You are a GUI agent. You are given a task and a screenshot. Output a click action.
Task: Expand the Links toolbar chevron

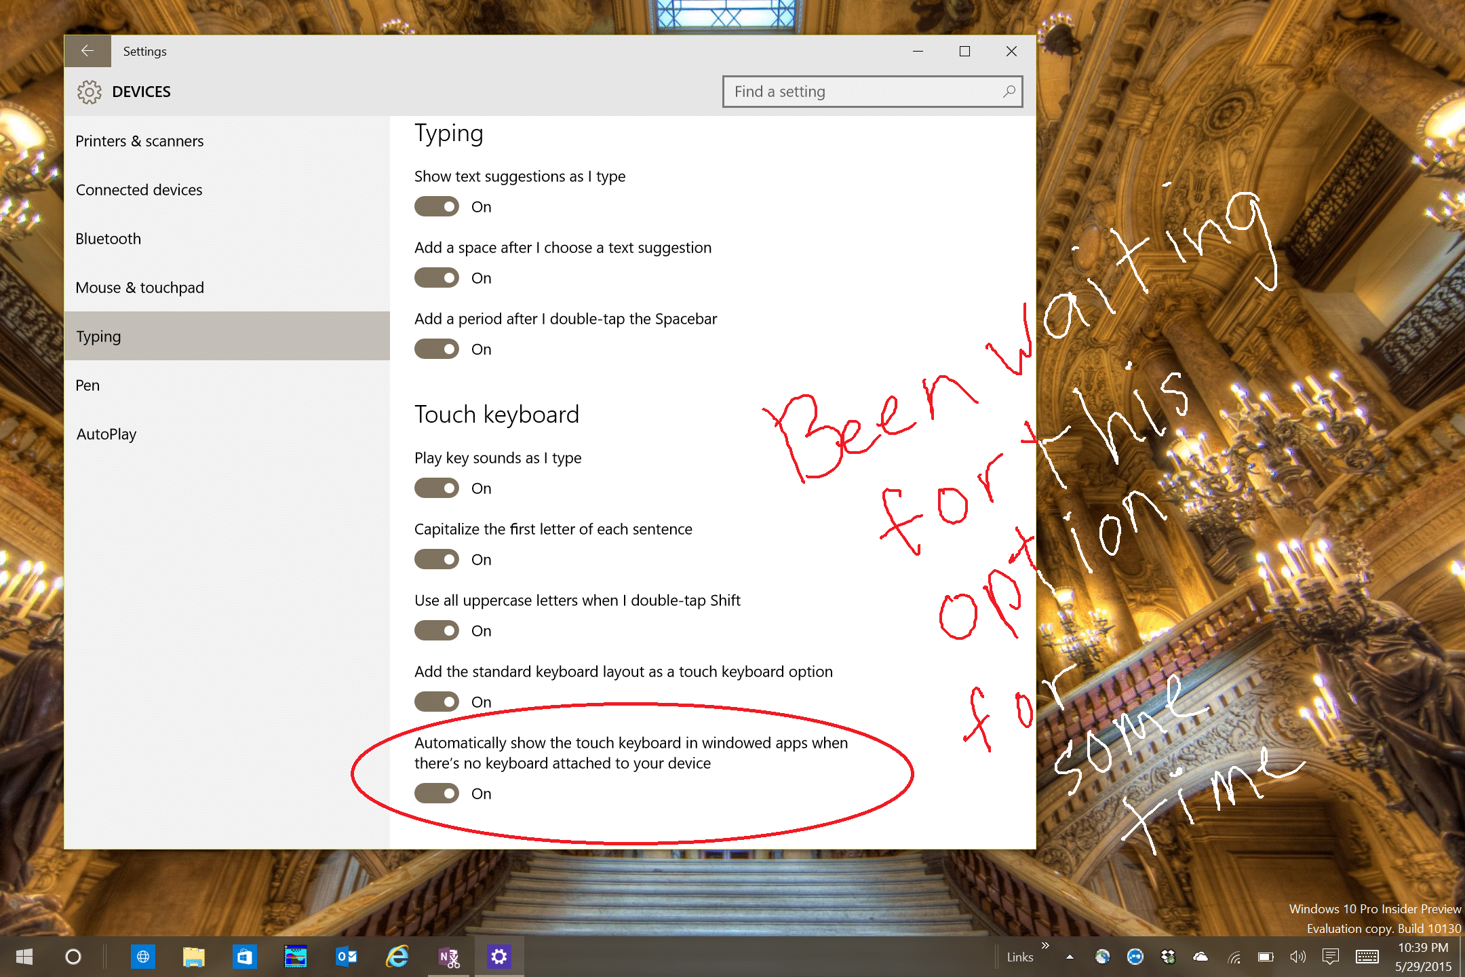click(x=1045, y=945)
